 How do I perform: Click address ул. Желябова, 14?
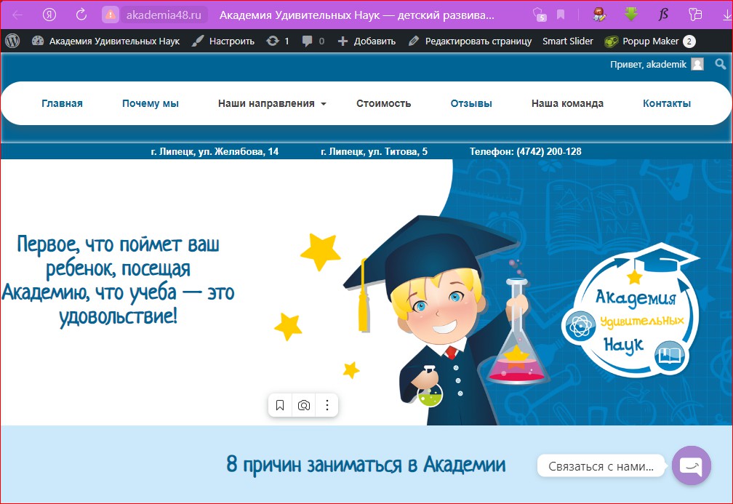pyautogui.click(x=215, y=151)
